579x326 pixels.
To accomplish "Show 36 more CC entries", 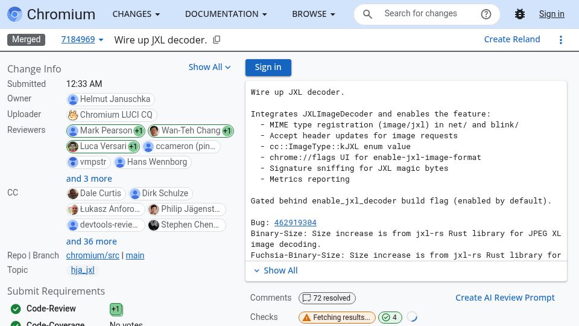I will click(92, 241).
